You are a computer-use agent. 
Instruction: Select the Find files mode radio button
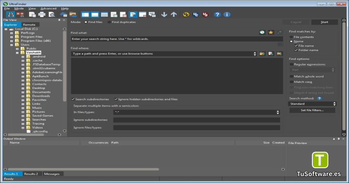coord(86,22)
